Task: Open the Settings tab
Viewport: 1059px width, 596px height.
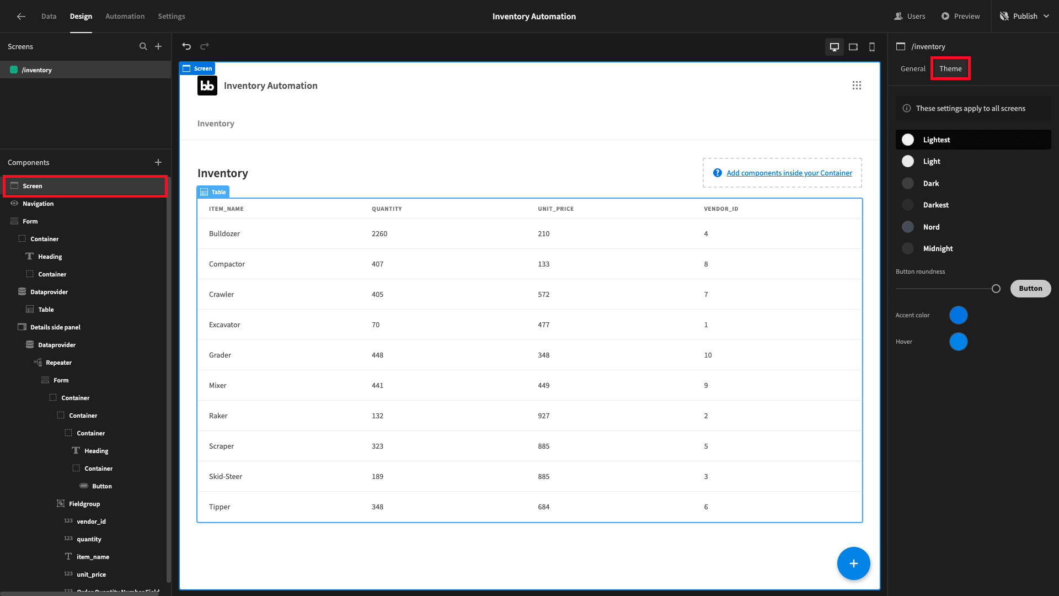Action: [x=172, y=16]
